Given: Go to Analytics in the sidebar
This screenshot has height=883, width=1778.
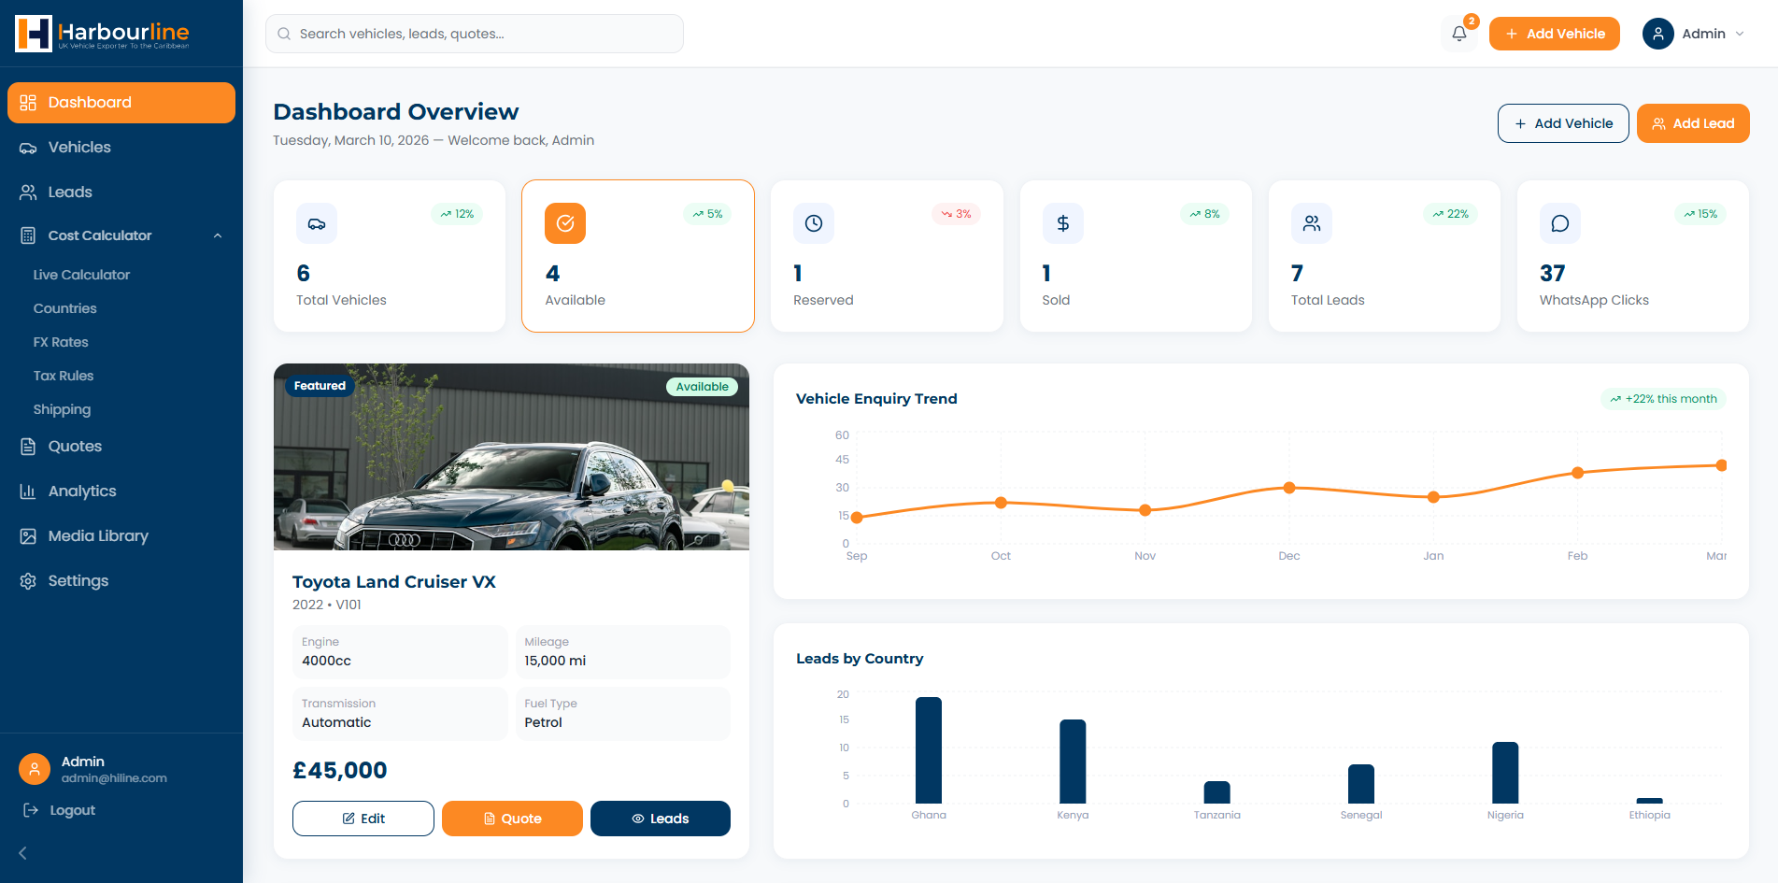Looking at the screenshot, I should click(82, 491).
